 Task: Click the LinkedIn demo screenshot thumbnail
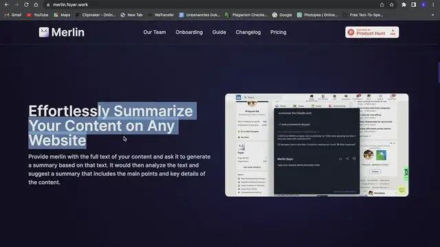tap(316, 145)
